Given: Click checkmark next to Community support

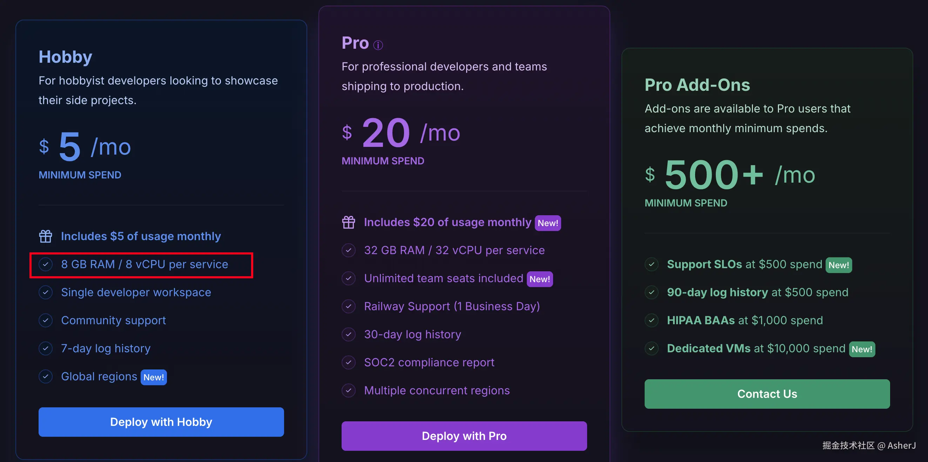Looking at the screenshot, I should point(46,320).
